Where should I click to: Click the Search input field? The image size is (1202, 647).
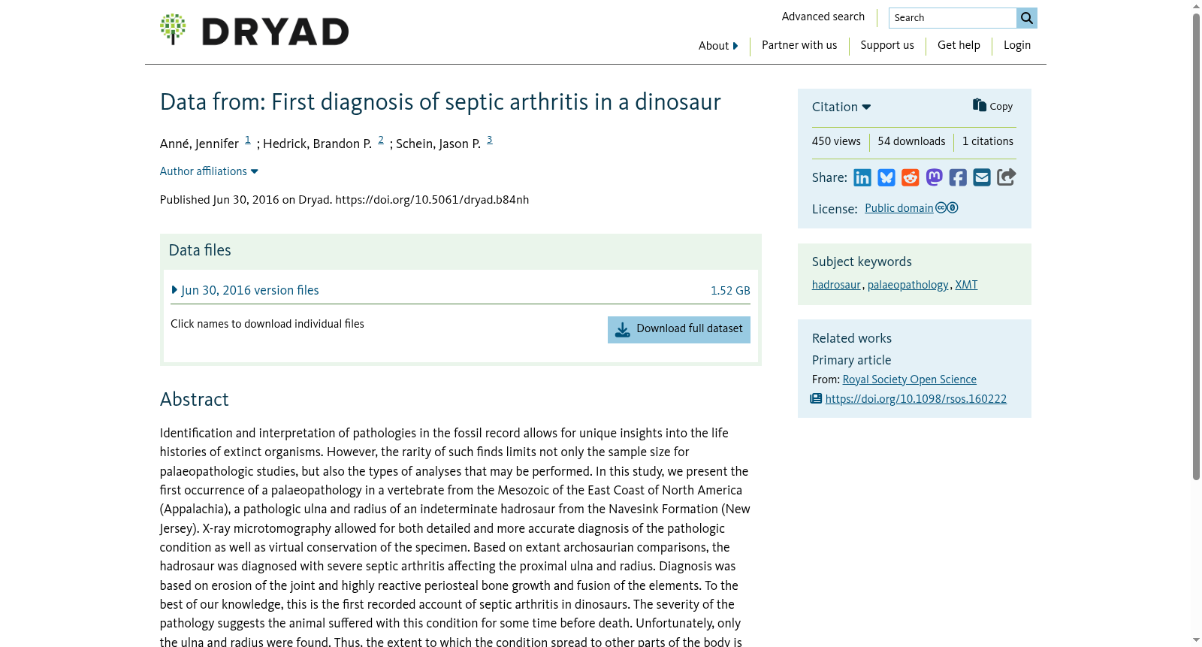953,18
